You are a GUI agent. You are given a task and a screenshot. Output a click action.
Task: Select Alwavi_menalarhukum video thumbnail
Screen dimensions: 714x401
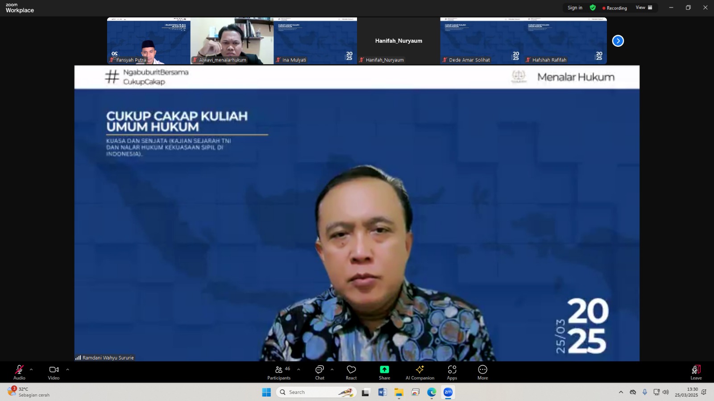[232, 41]
